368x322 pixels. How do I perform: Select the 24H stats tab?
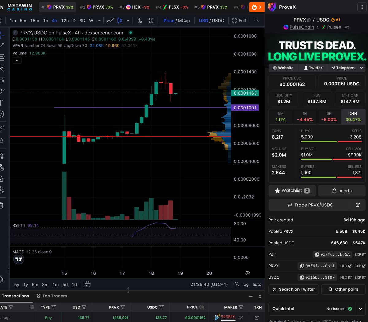(x=353, y=116)
